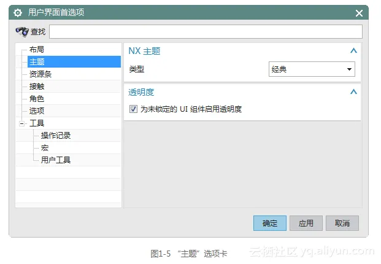381x264 pixels.
Task: Focus the 查找 search input field
Action: 206,31
